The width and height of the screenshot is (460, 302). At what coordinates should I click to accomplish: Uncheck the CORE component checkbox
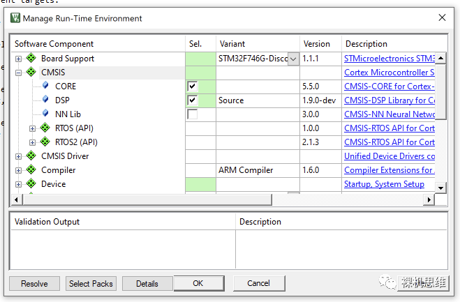coord(193,86)
